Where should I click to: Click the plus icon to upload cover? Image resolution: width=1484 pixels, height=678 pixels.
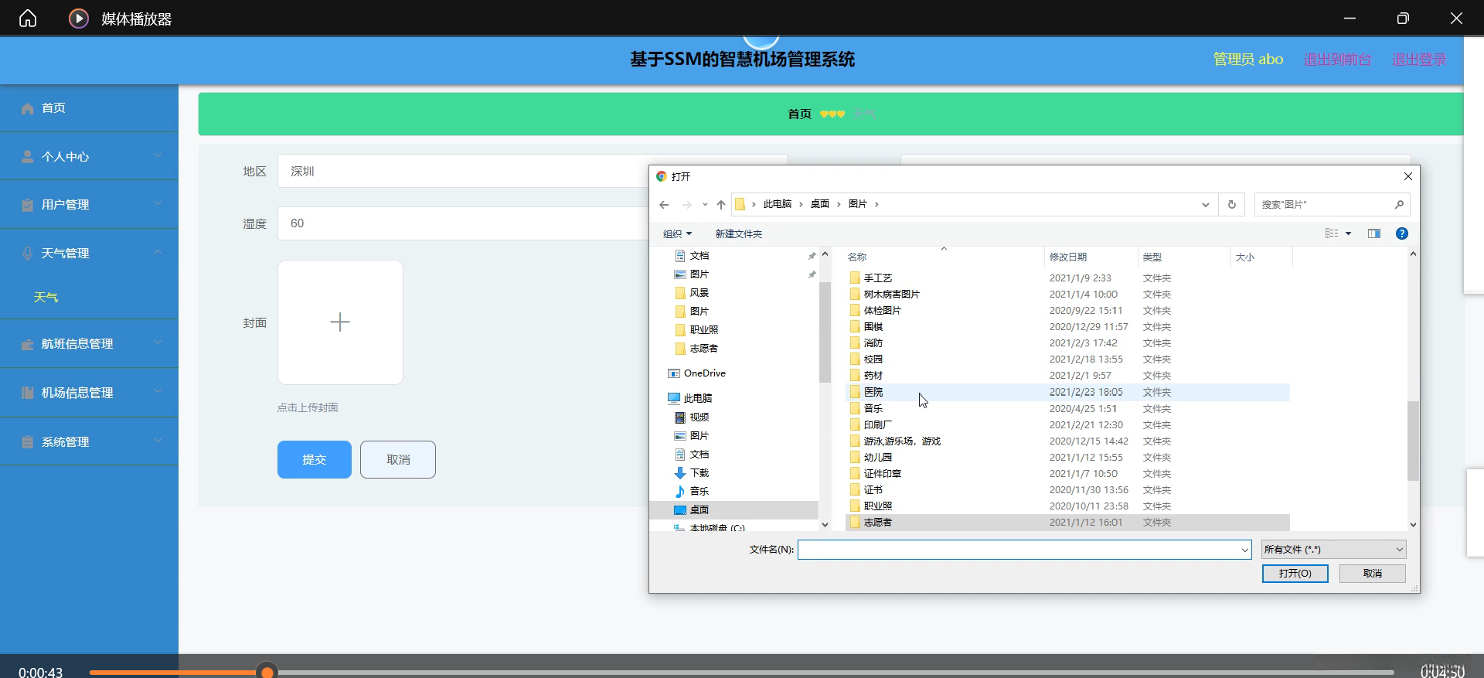[x=340, y=322]
